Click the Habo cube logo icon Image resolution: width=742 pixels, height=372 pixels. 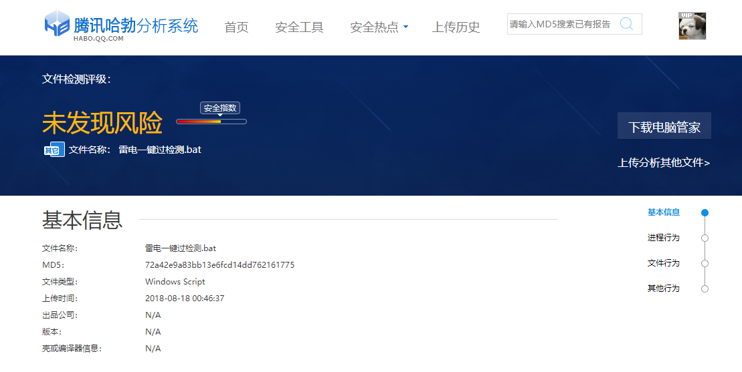[57, 23]
